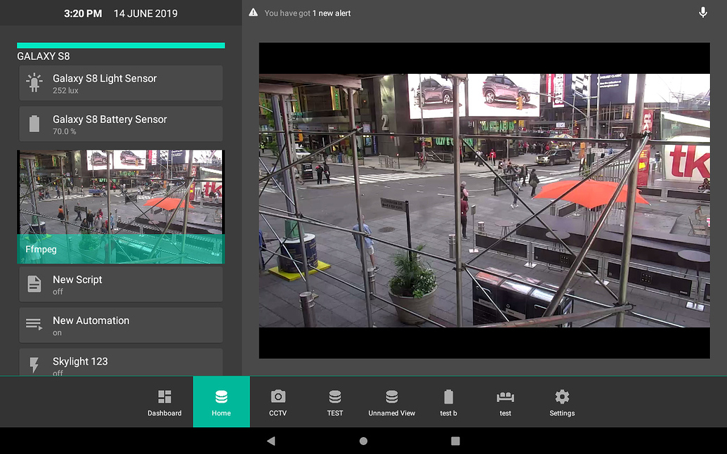Open the Settings gear tab
Viewport: 727px width, 454px height.
click(562, 402)
